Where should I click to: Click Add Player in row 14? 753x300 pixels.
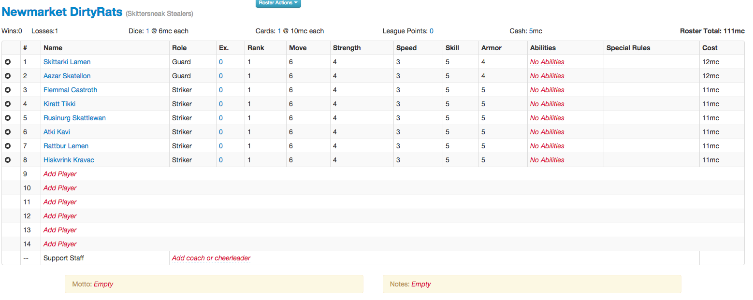(x=60, y=244)
